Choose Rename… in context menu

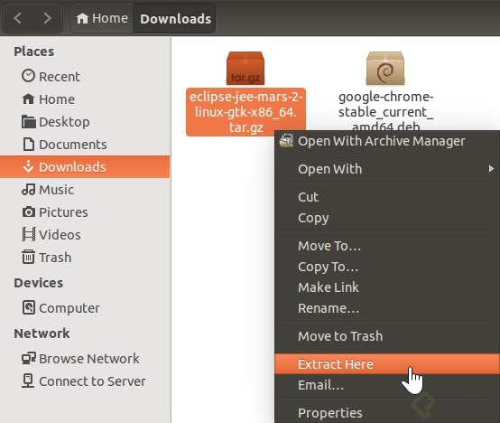point(387,308)
